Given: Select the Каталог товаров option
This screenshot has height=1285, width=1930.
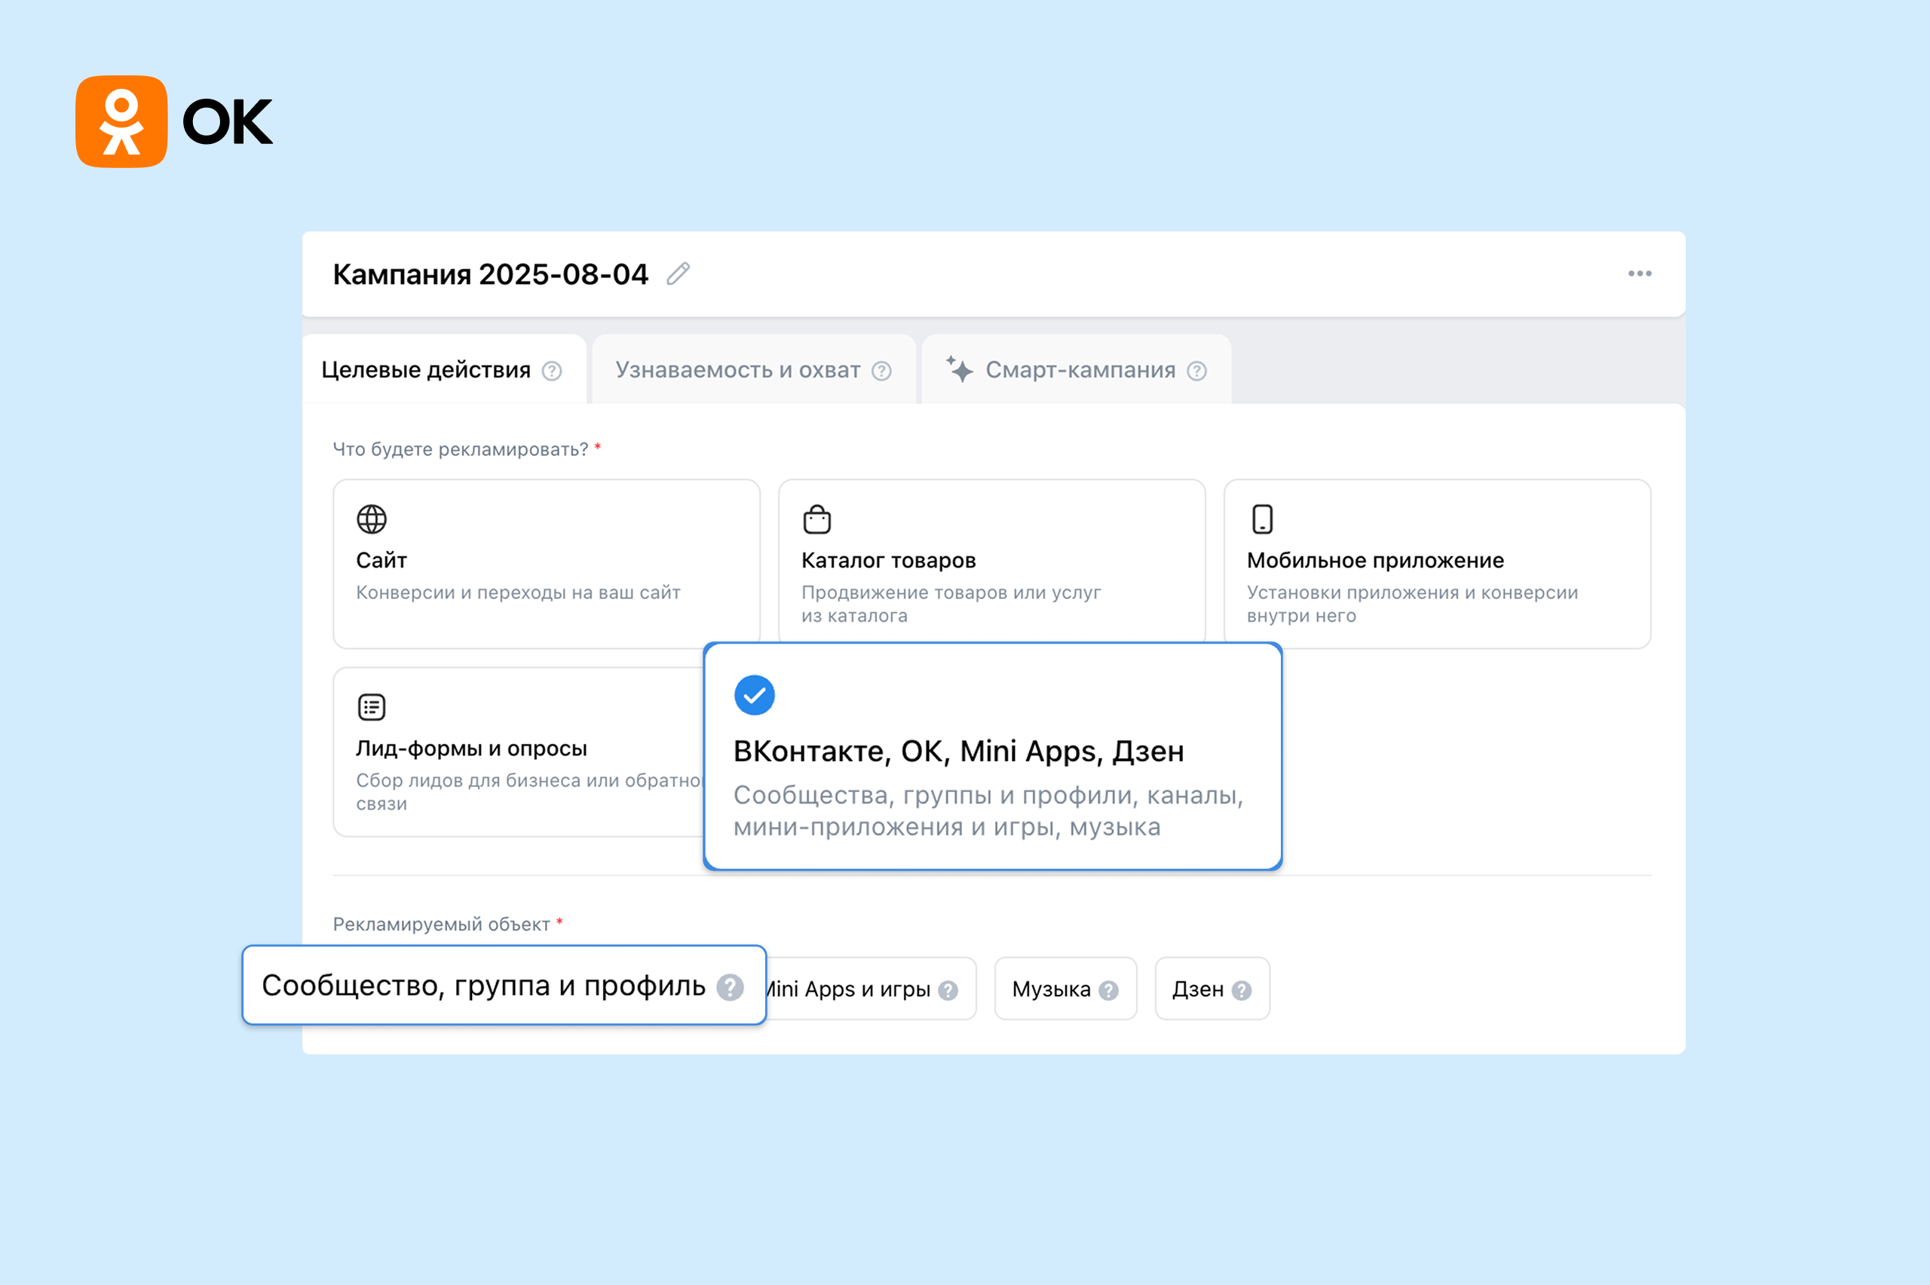Looking at the screenshot, I should (x=991, y=562).
